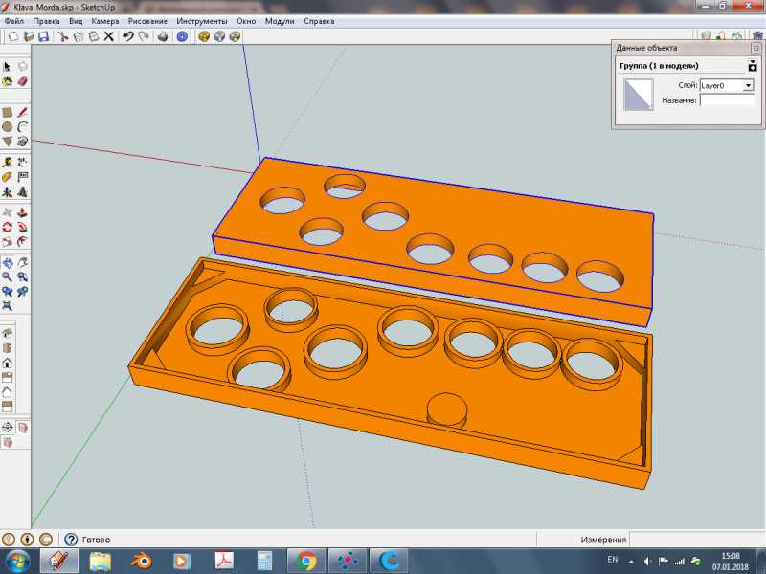766x574 pixels.
Task: Open the Модули menu
Action: [x=280, y=21]
